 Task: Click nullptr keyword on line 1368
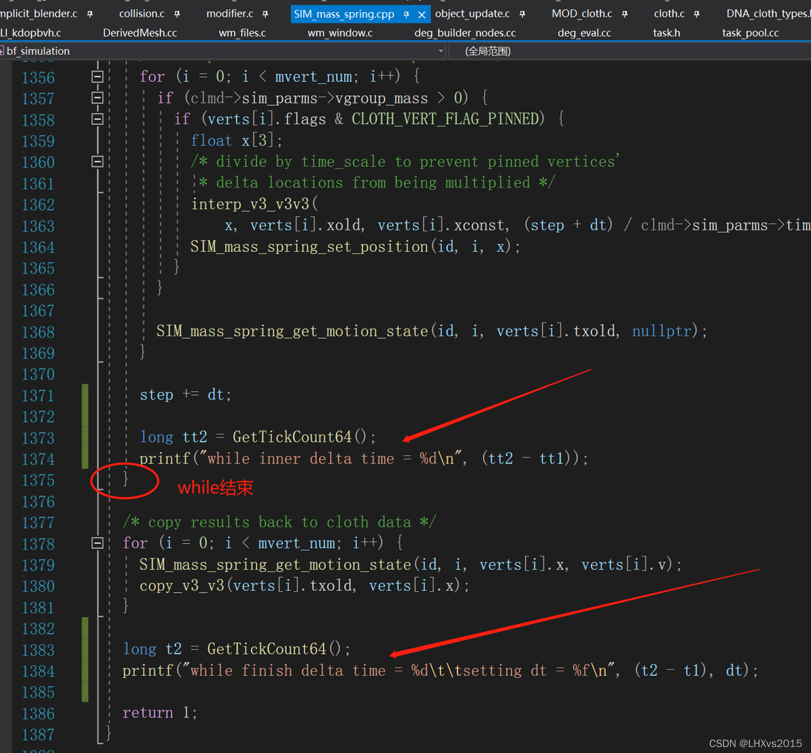[x=661, y=331]
